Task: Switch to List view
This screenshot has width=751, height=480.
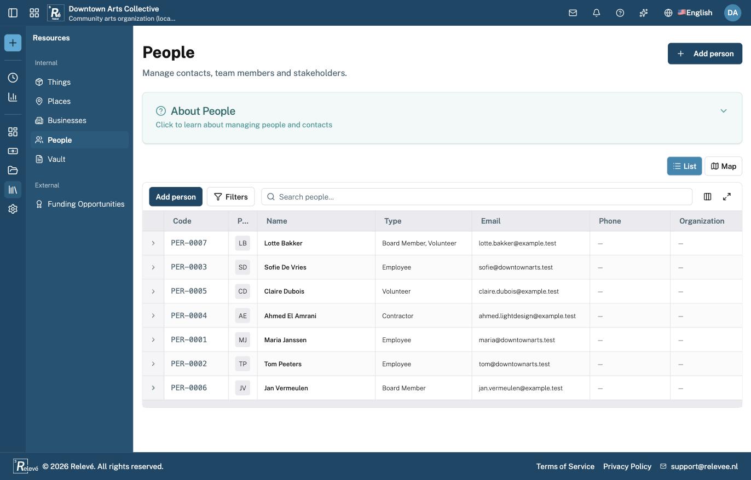Action: 684,166
